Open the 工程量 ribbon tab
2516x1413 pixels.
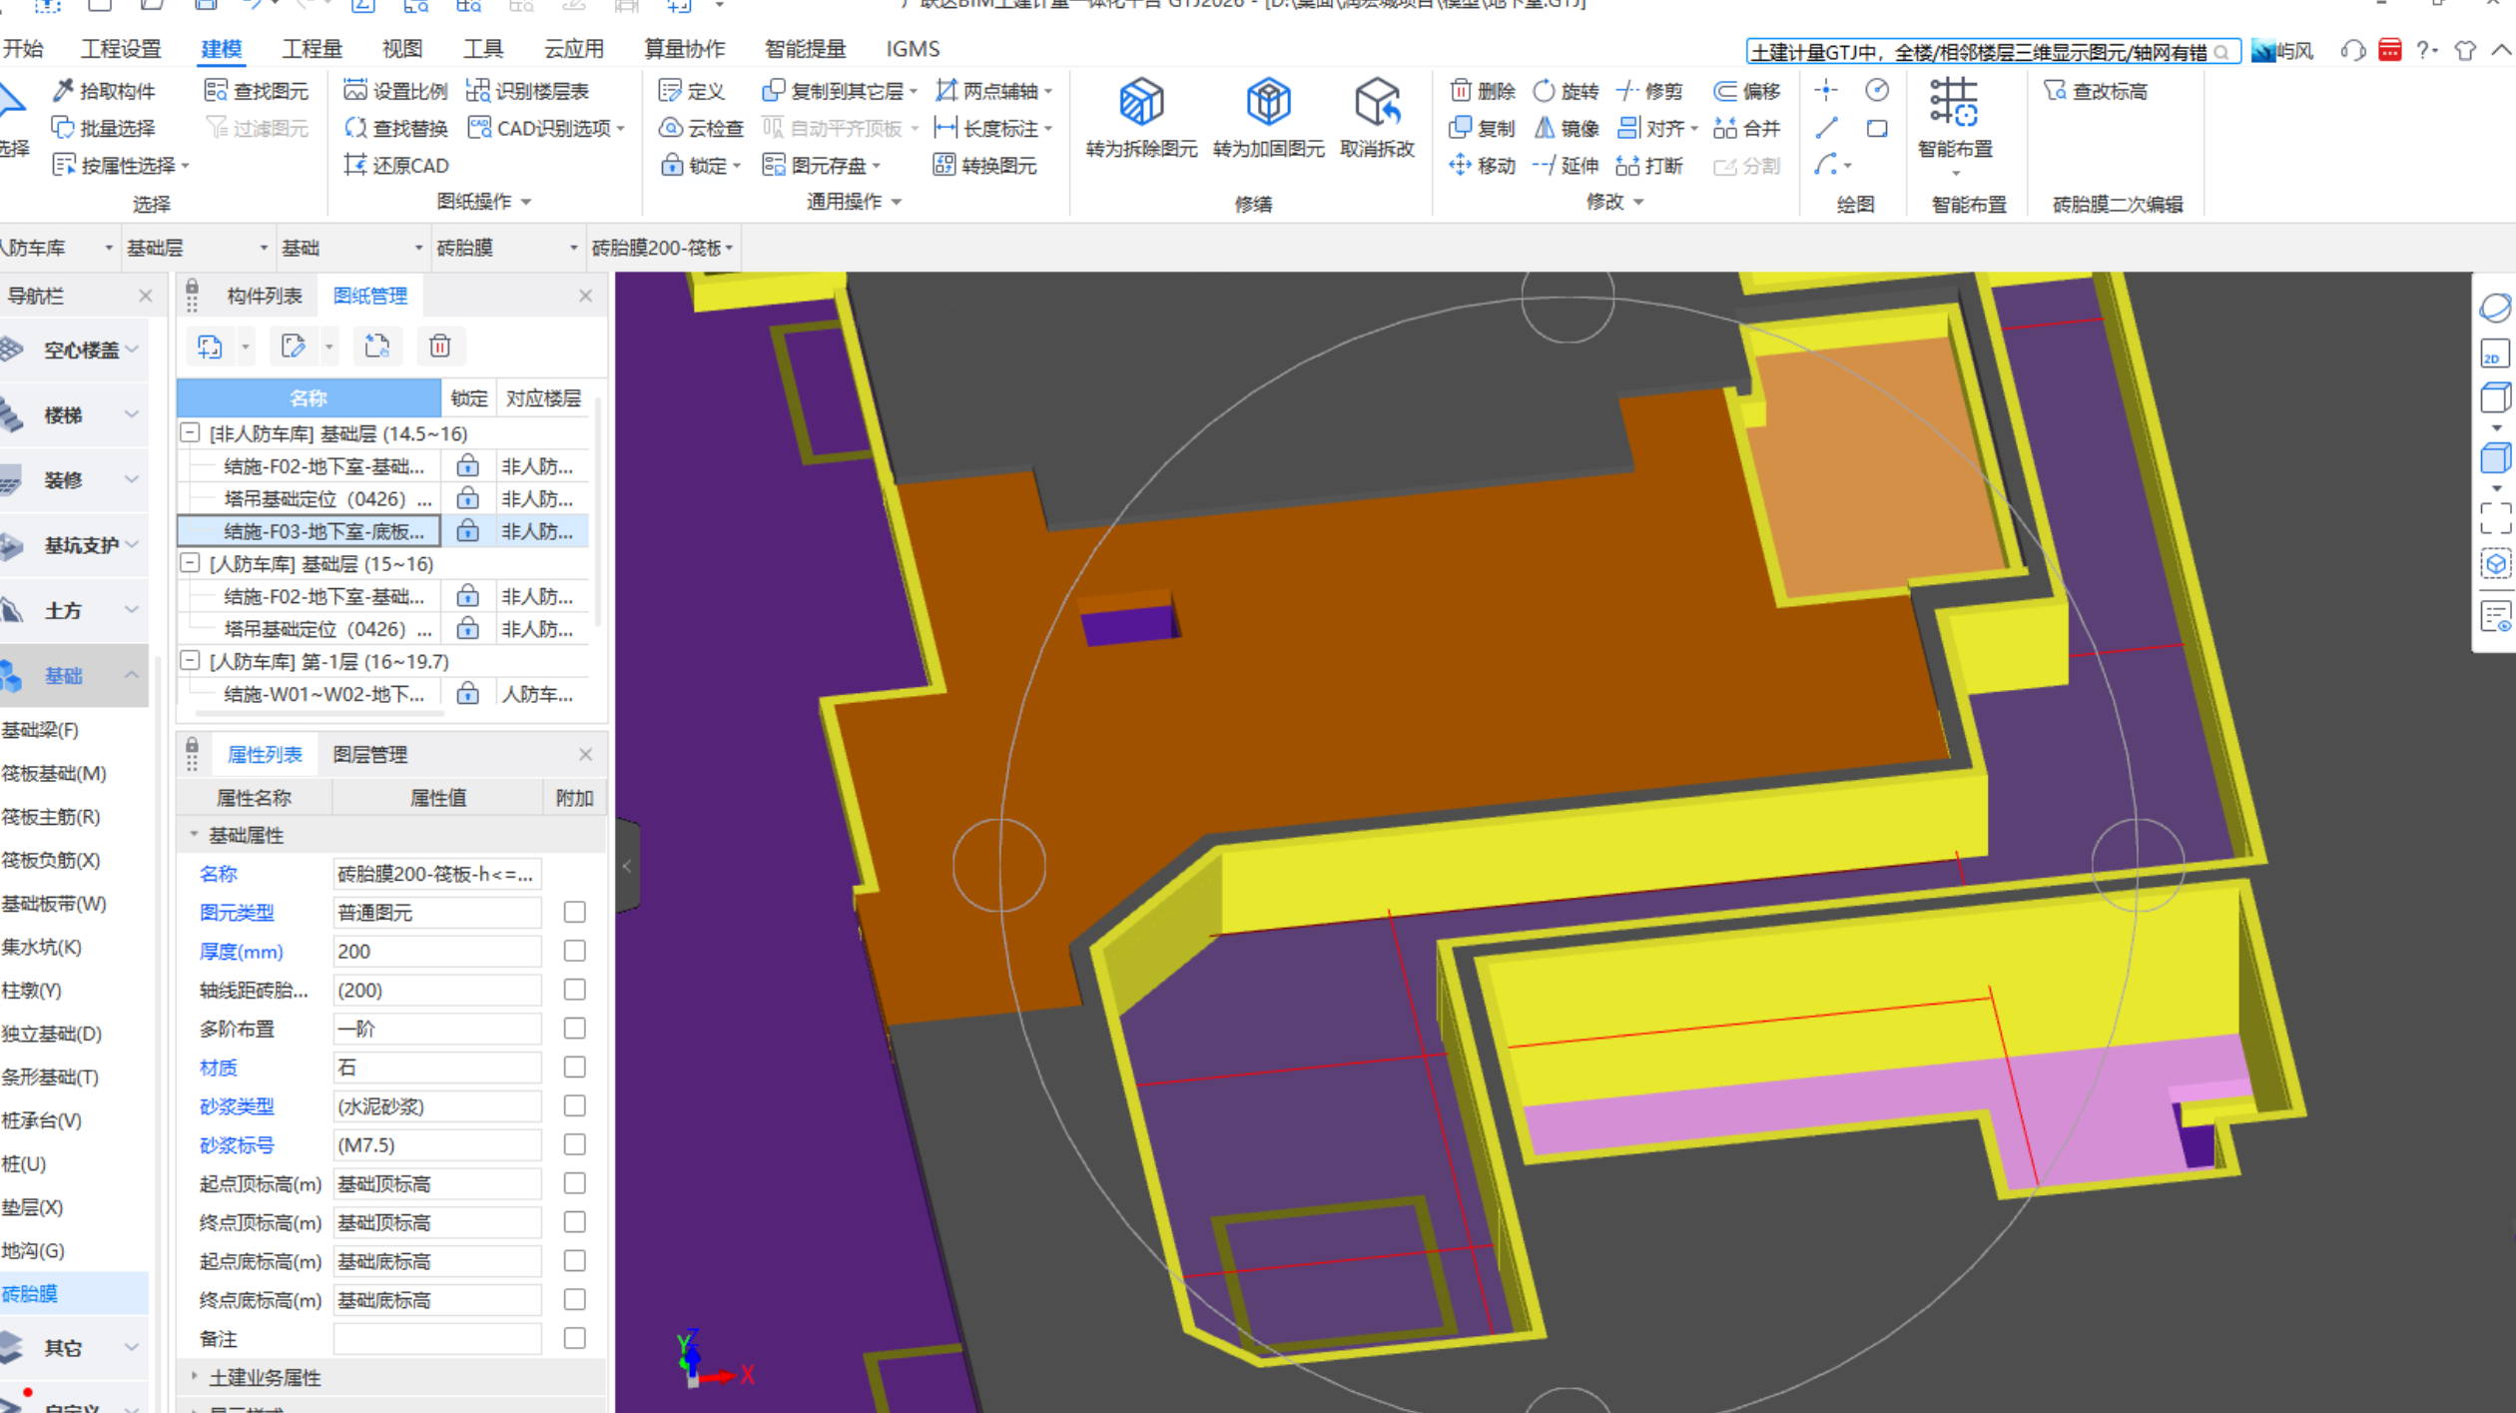click(313, 49)
